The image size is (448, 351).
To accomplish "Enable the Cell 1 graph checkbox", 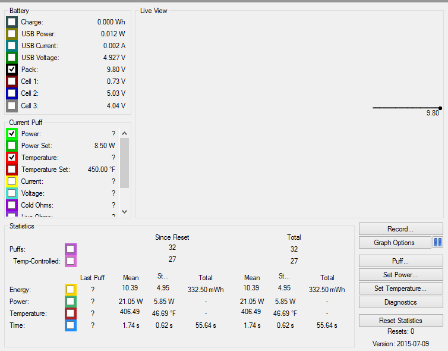I will coord(12,82).
